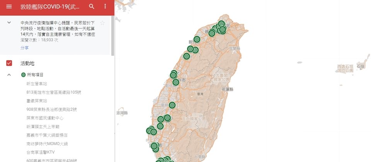This screenshot has width=371, height=162.
Task: Click the map marker beside the 新竹 label
Action: pos(197,39)
